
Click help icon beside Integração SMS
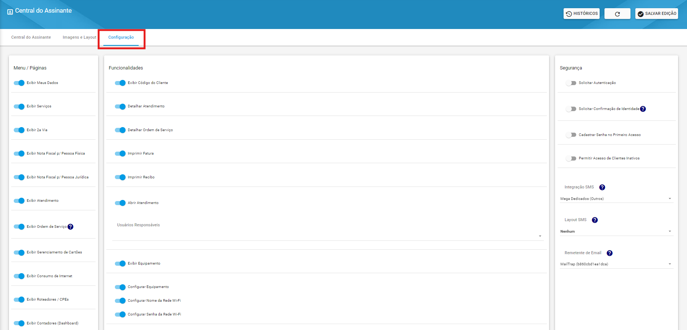pos(602,187)
